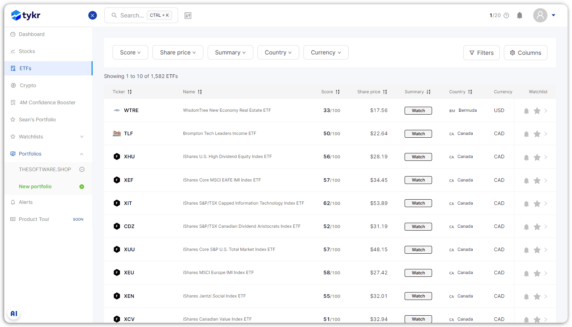Set alert bell for TLF row

coord(526,134)
